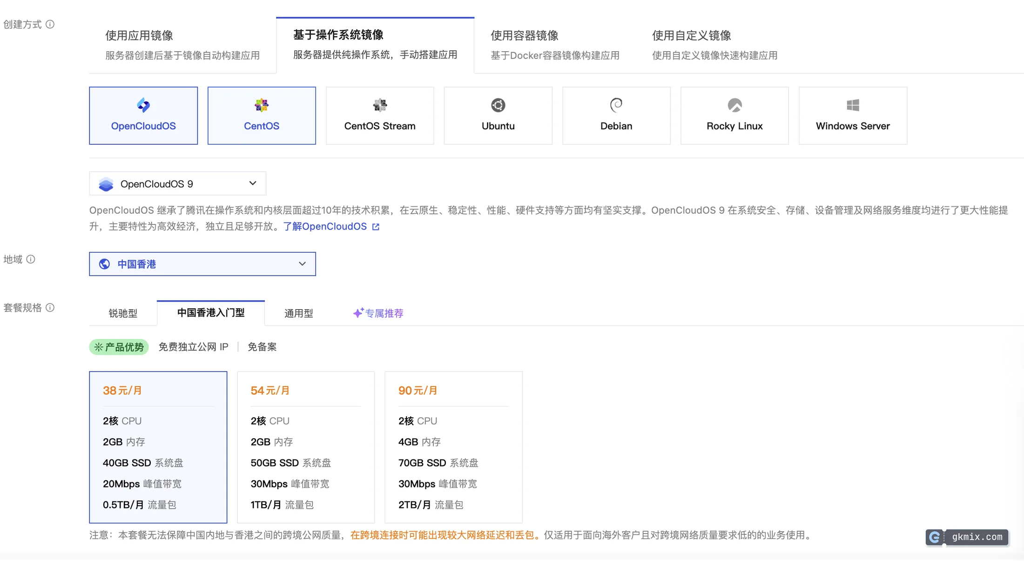Click the chevron of the 中国香港 dropdown
The width and height of the screenshot is (1024, 561).
coord(302,264)
